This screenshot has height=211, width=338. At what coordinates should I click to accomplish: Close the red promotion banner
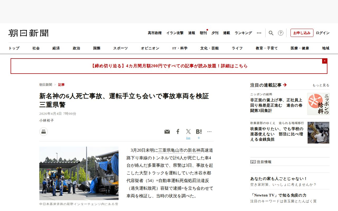(x=325, y=61)
